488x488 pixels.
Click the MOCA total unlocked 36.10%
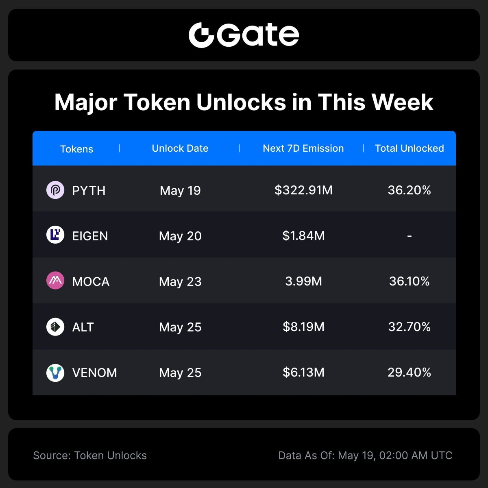(410, 281)
